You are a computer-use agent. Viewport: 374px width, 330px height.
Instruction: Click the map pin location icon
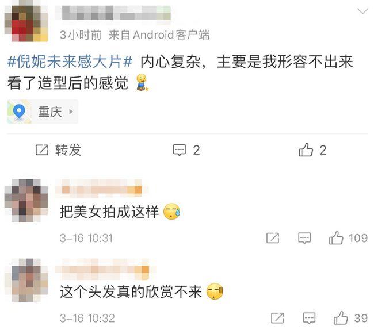tap(19, 112)
